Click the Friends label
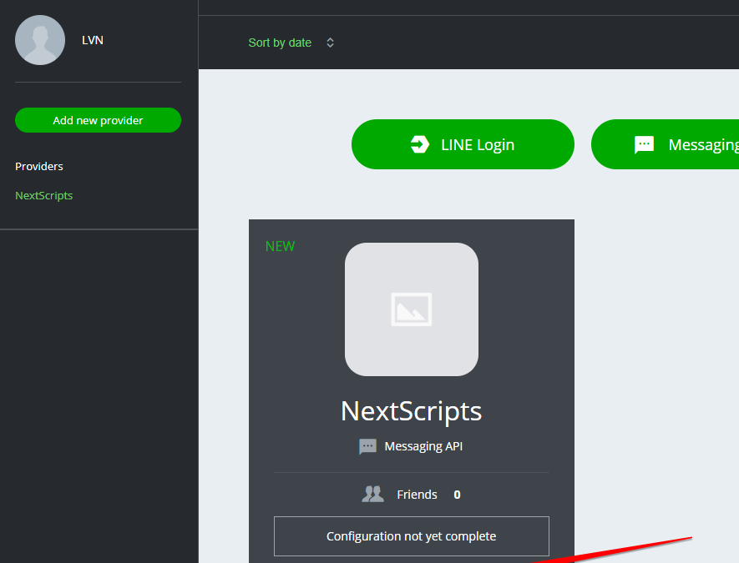Viewport: 739px width, 563px height. coord(418,495)
